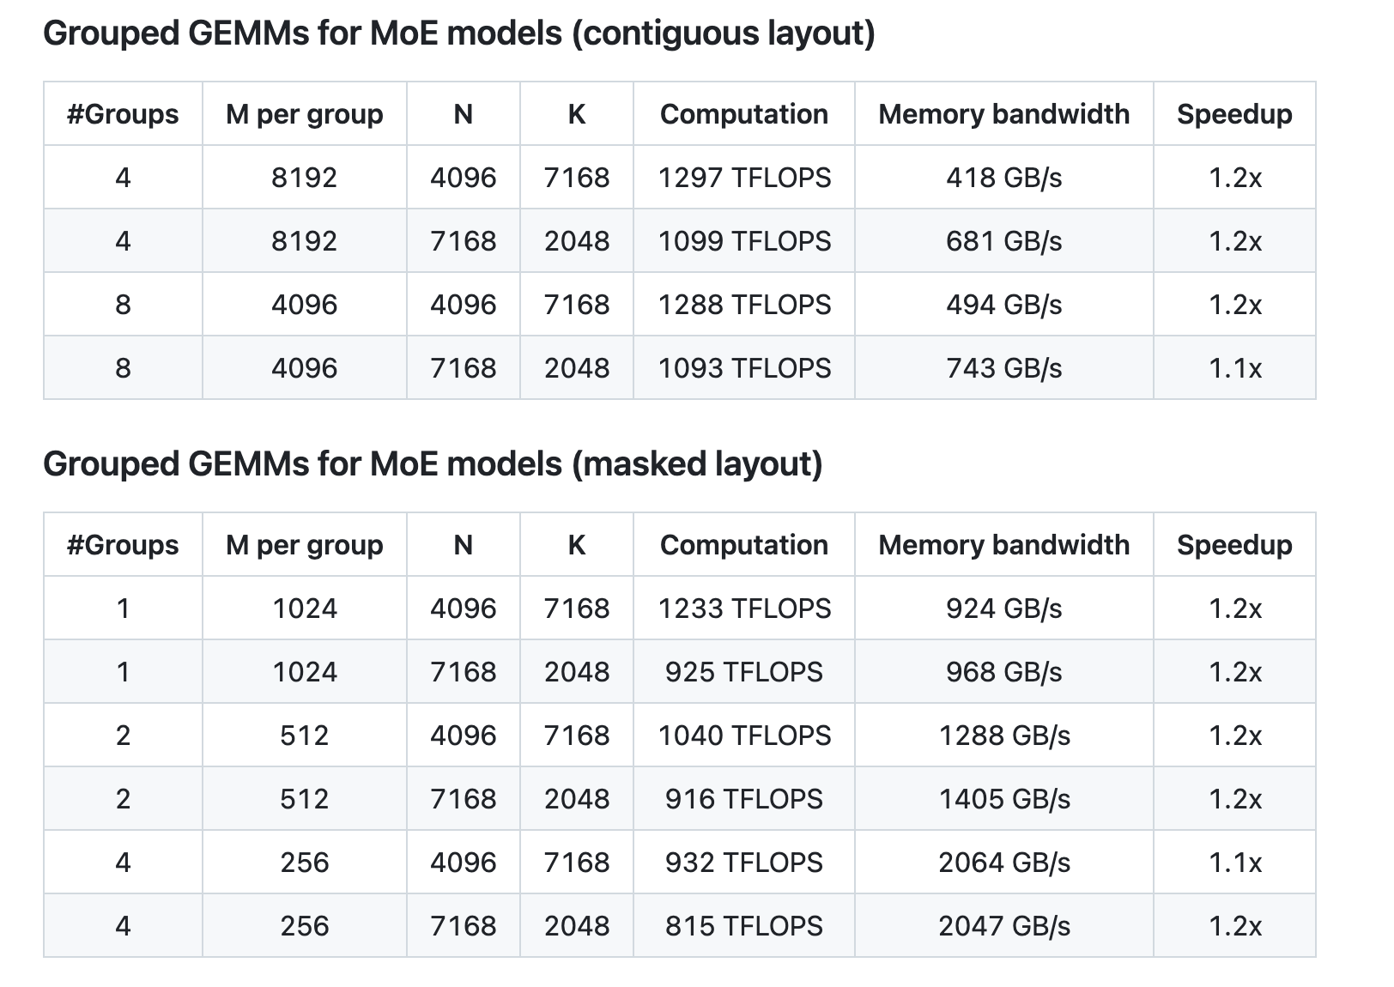Click the 925 TFLOPS computation cell
Image resolution: width=1394 pixels, height=987 pixels.
[x=744, y=672]
